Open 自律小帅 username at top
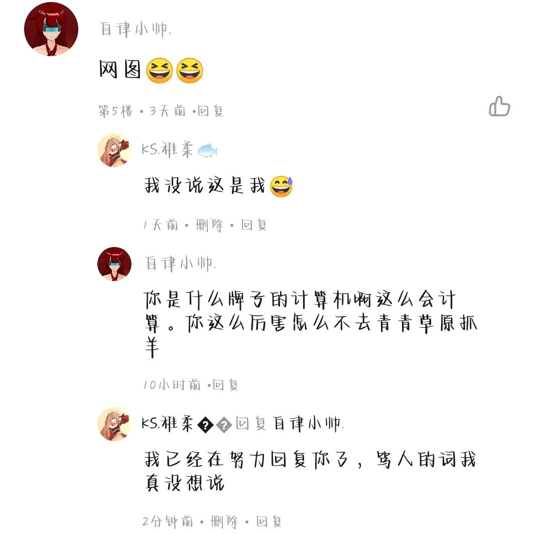The image size is (542, 534). coord(135,29)
